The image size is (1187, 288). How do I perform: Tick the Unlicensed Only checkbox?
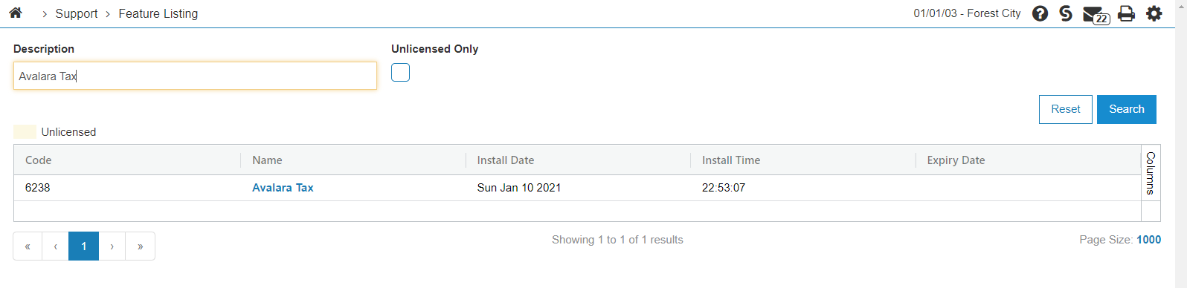point(400,72)
